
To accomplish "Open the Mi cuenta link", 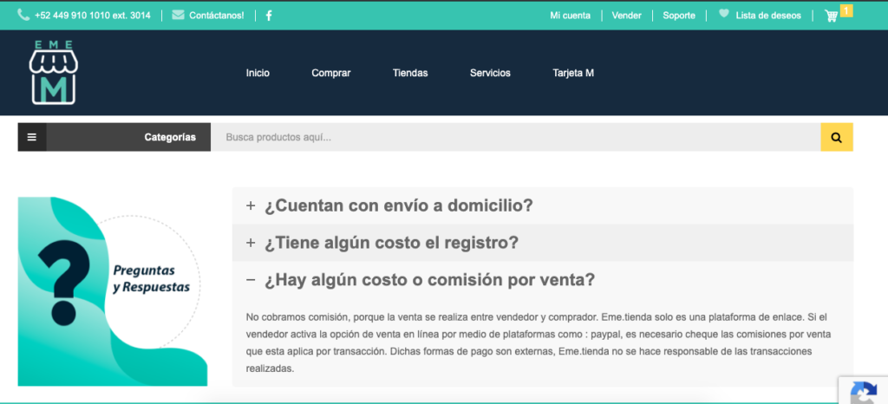I will (570, 16).
